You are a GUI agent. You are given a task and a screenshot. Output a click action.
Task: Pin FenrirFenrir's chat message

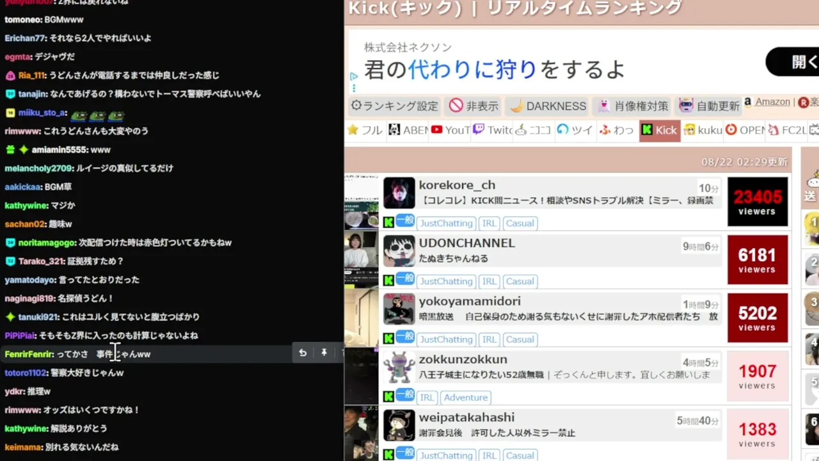324,353
